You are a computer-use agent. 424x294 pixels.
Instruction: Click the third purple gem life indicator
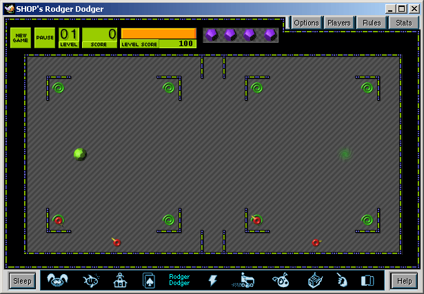[250, 35]
